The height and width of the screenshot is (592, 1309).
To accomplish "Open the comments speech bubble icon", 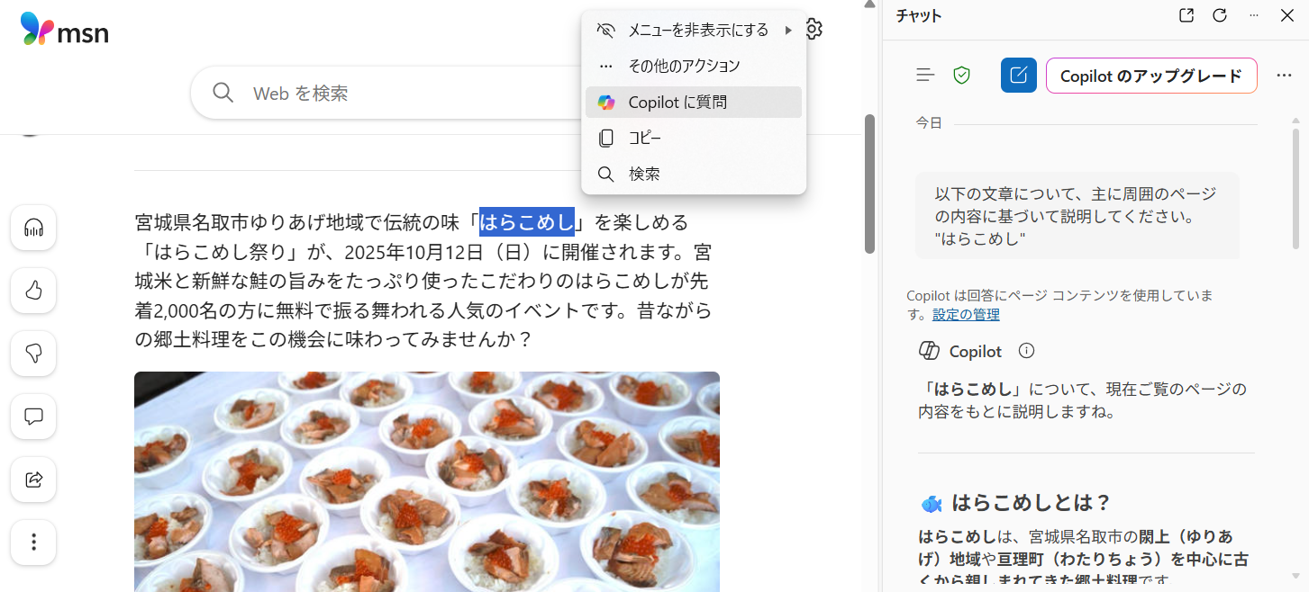I will tap(33, 417).
